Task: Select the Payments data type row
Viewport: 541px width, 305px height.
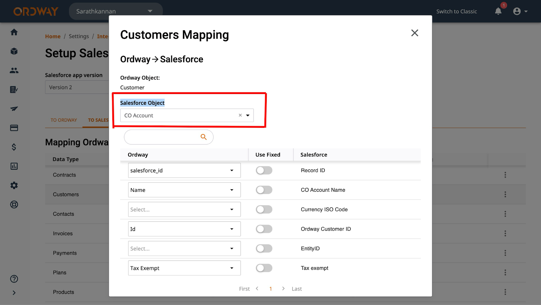Action: (65, 253)
